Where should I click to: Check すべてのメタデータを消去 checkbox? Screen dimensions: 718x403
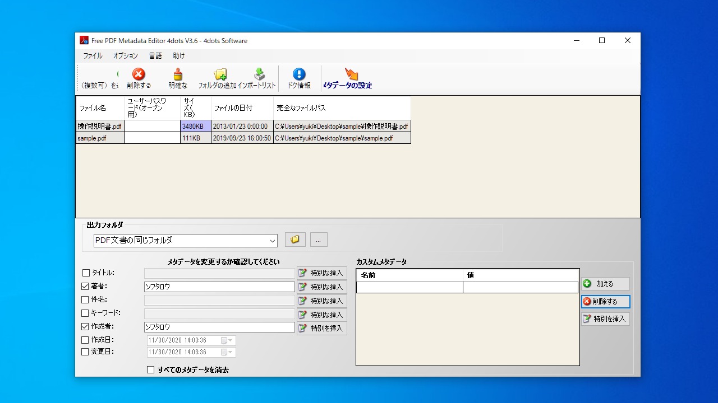(x=150, y=370)
